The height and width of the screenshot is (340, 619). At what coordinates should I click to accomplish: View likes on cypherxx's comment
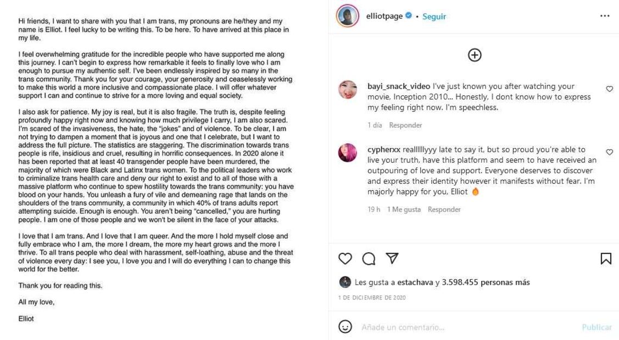tap(404, 209)
